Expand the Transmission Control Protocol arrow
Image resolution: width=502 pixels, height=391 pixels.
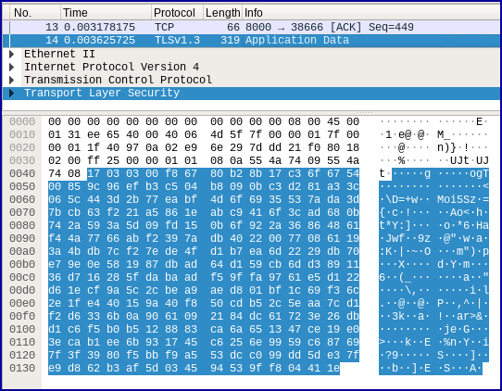point(12,80)
